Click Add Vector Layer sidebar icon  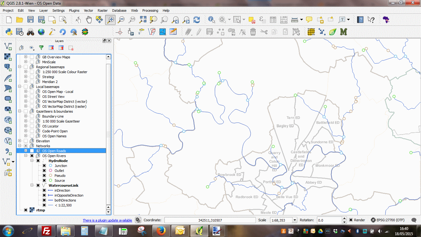8,46
